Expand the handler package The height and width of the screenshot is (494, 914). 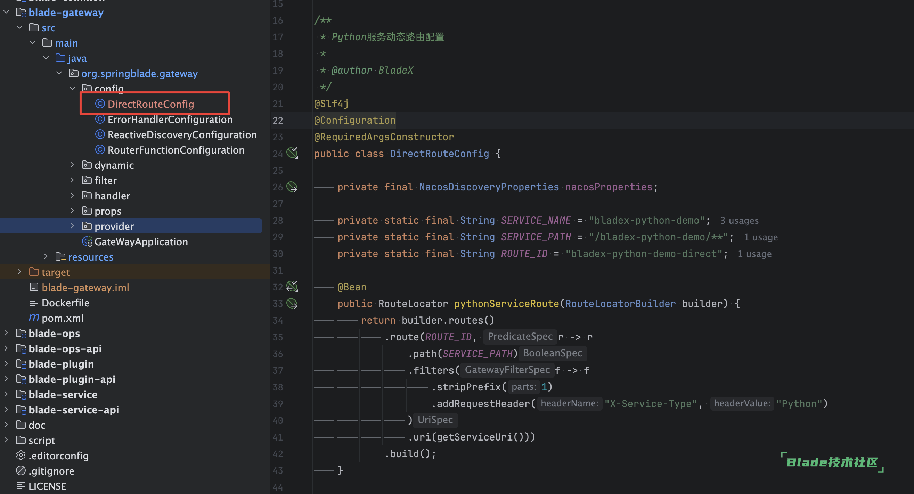pos(72,195)
